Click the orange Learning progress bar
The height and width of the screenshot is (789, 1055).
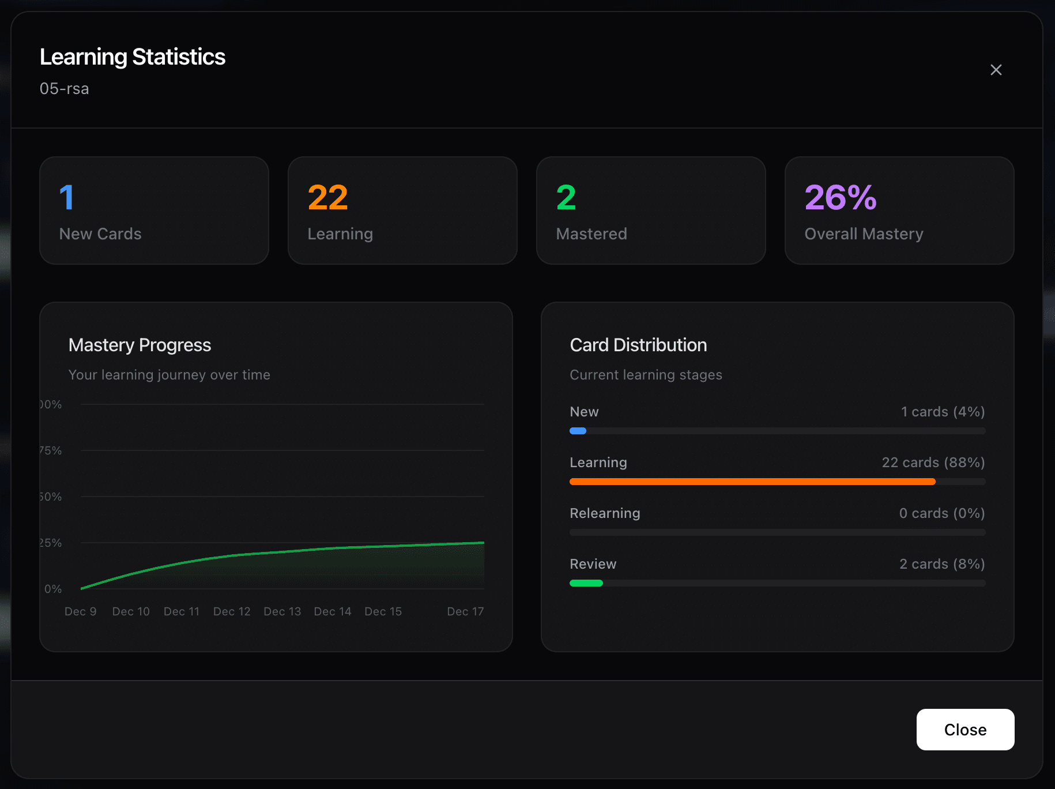click(x=752, y=482)
